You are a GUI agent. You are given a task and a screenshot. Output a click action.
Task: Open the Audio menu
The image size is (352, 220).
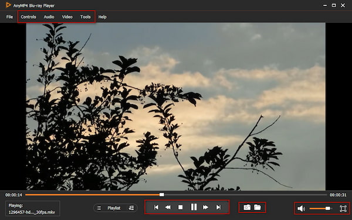coord(49,17)
